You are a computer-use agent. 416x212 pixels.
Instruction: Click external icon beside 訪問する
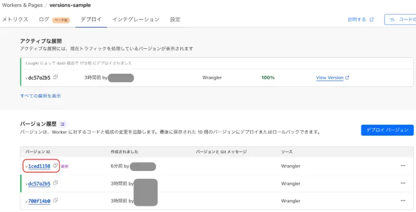(372, 19)
